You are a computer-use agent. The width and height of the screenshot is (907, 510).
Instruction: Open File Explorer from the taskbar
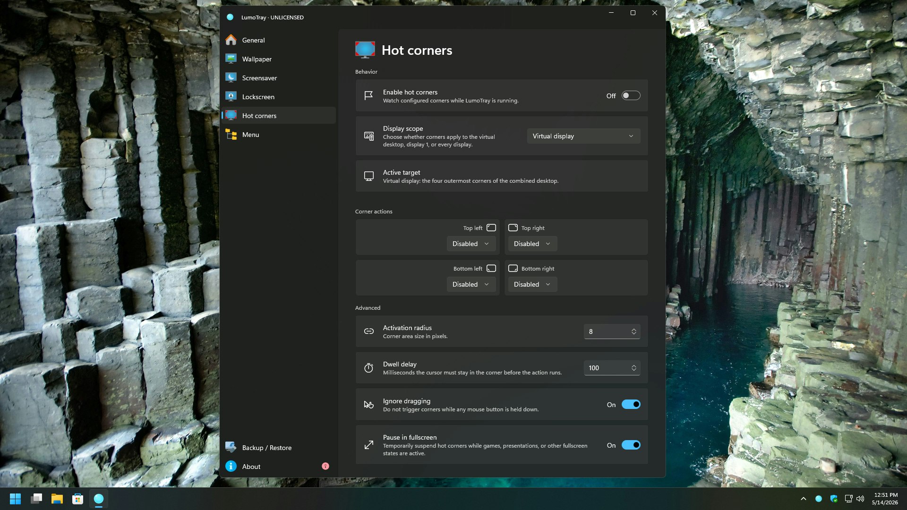tap(57, 499)
